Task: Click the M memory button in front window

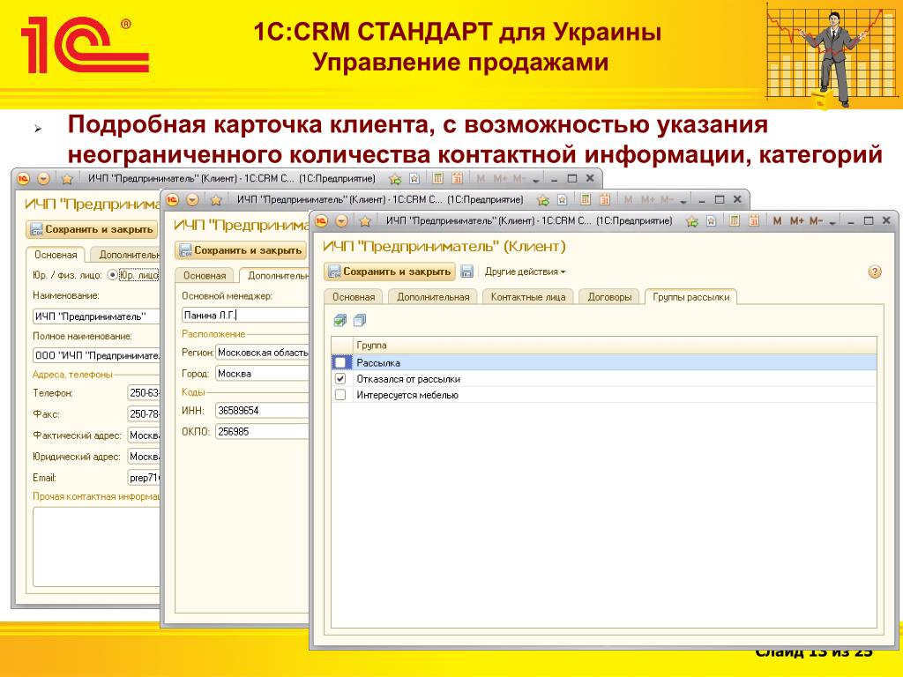Action: [x=778, y=221]
